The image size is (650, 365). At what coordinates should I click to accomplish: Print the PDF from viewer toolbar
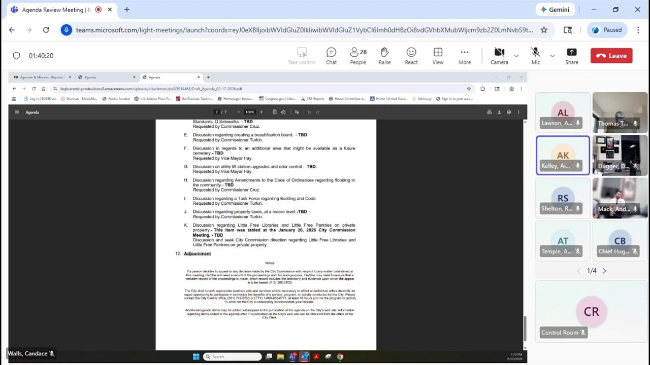click(509, 112)
